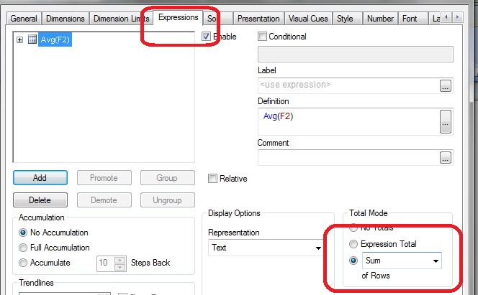478x295 pixels.
Task: Tick the Conditional checkbox
Action: click(262, 37)
